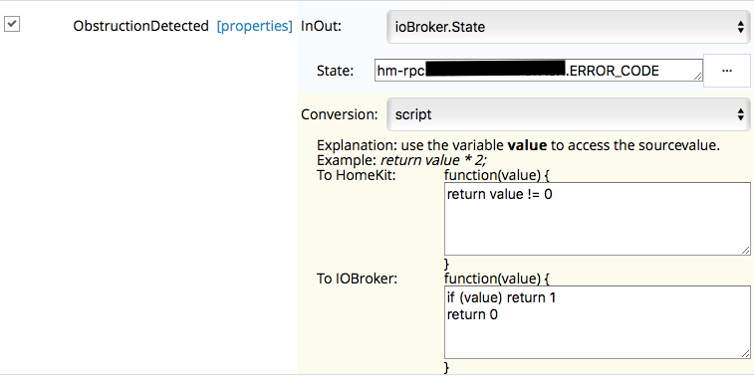Open the InOut ioBroker.State dropdown
The height and width of the screenshot is (376, 754).
point(569,27)
